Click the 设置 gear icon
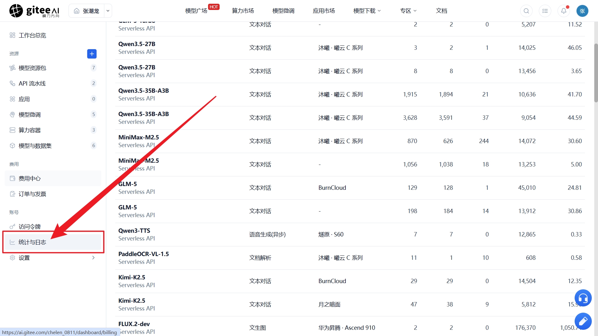This screenshot has height=336, width=598. tap(12, 258)
